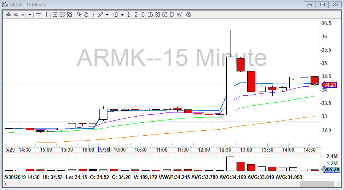Switch chart to 5 minute interval
Viewport: 344px width, 190px height.
[x=143, y=14]
